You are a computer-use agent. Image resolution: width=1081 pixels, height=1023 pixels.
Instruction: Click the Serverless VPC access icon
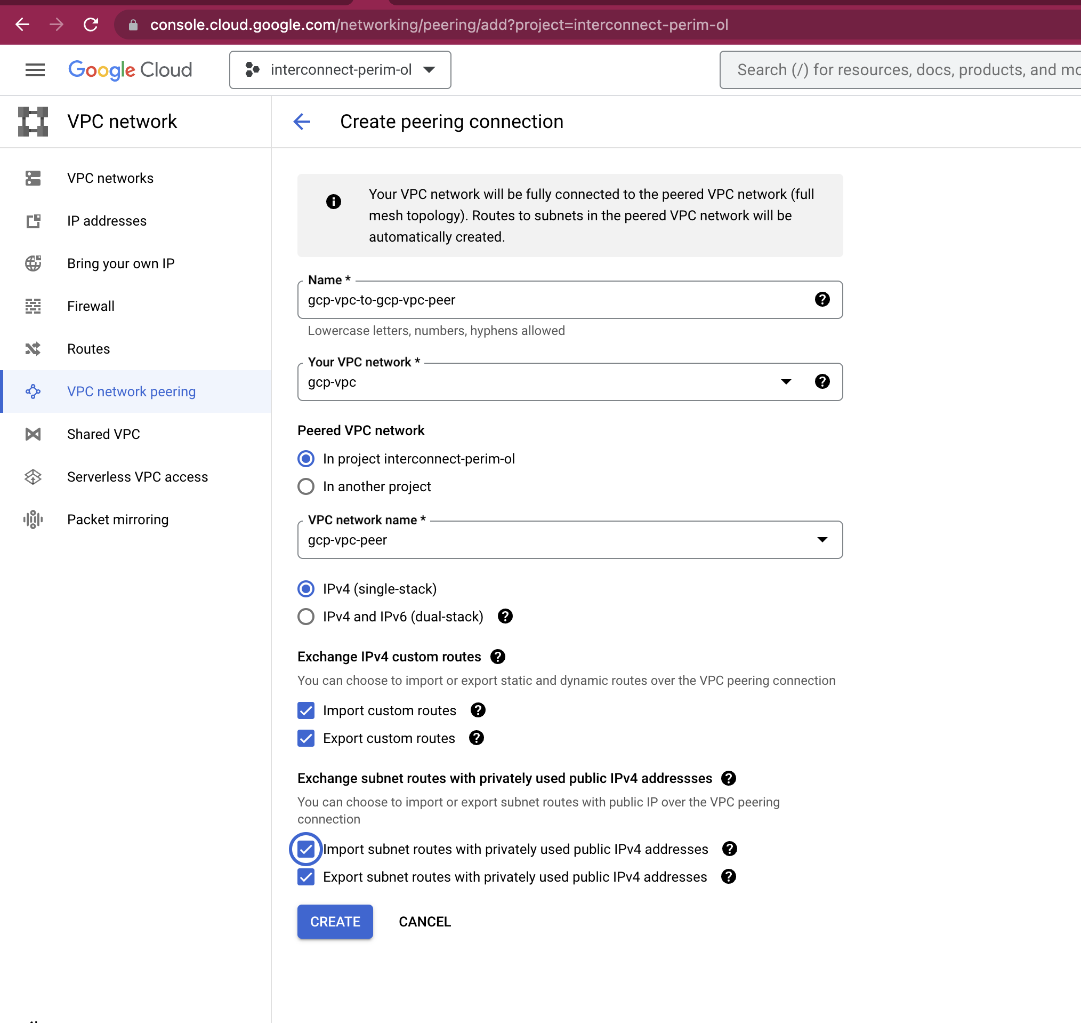click(x=33, y=477)
